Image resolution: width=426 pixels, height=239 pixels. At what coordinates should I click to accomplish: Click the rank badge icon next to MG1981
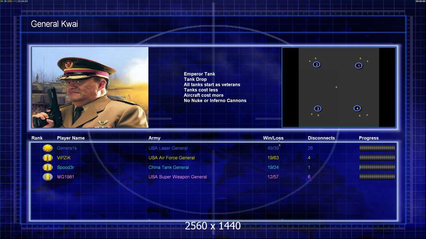coord(48,177)
